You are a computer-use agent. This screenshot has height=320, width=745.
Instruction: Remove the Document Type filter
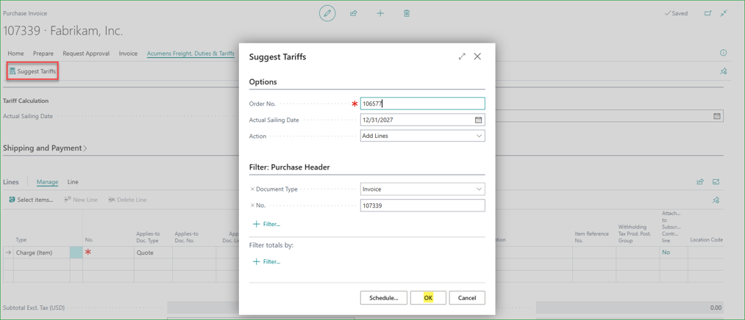pos(252,189)
